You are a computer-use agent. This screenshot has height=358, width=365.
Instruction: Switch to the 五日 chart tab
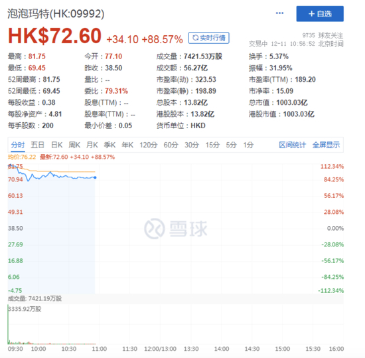point(38,145)
